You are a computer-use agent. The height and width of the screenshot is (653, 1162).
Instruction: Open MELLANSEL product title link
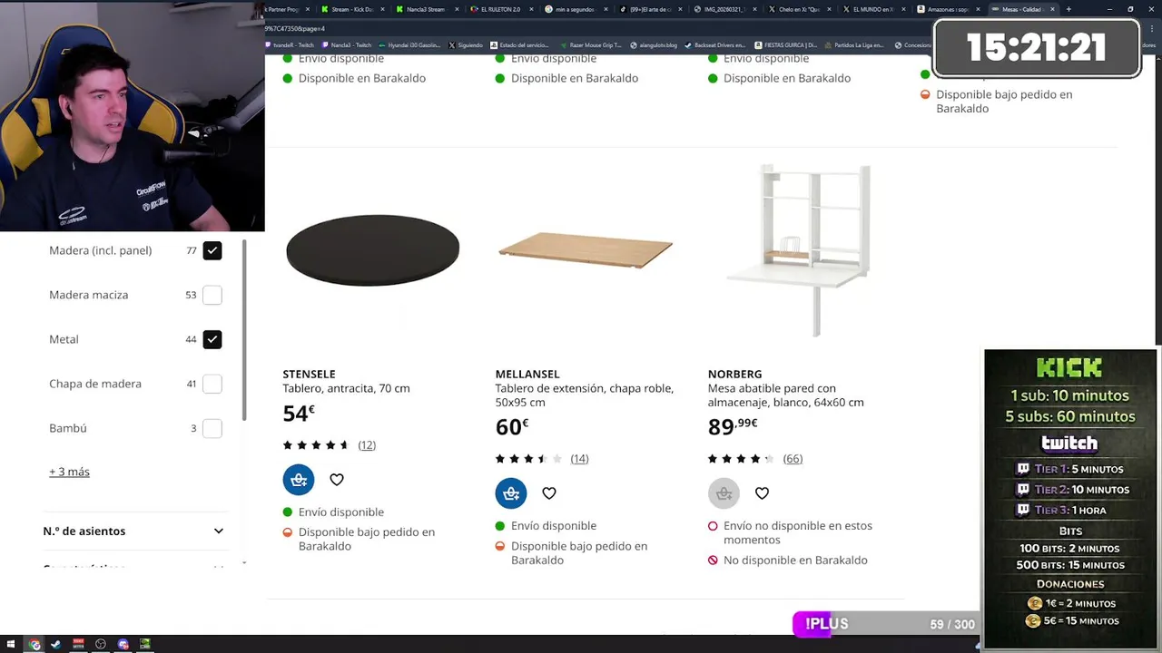pyautogui.click(x=527, y=374)
